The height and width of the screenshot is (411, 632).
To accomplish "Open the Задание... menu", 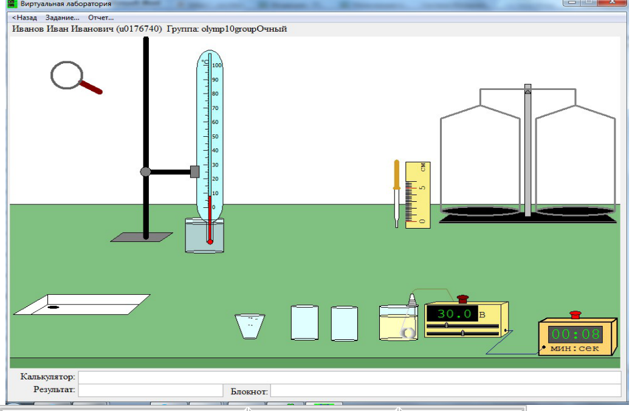I will coord(63,18).
